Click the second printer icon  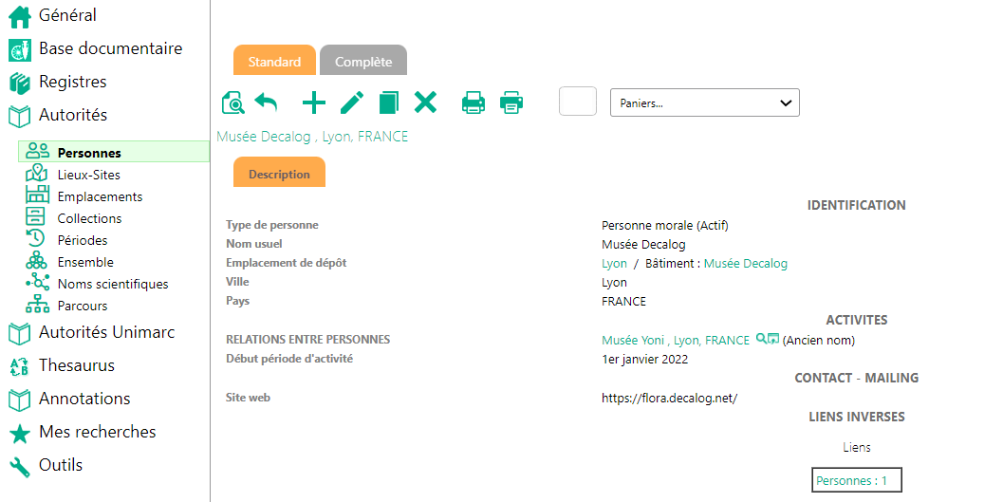[511, 102]
